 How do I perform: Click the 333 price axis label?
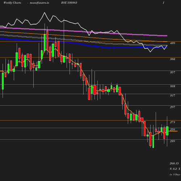(x=172, y=86)
